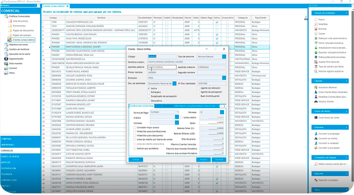Click the Reportes vinculados icon
This screenshot has width=354, height=195.
click(315, 180)
